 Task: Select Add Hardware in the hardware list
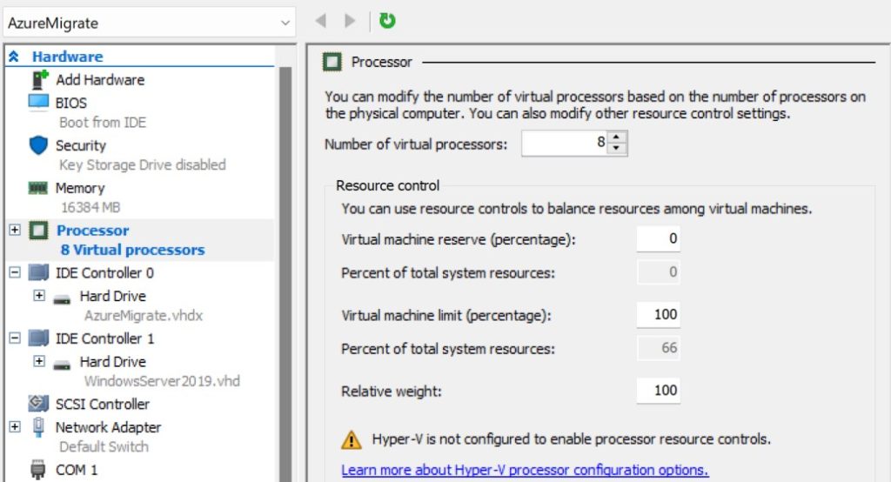coord(99,80)
